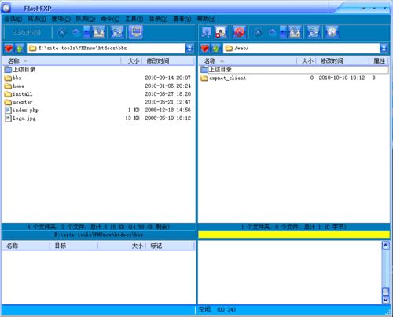
Task: Click the log pane scroll-down arrow
Action: point(386,300)
